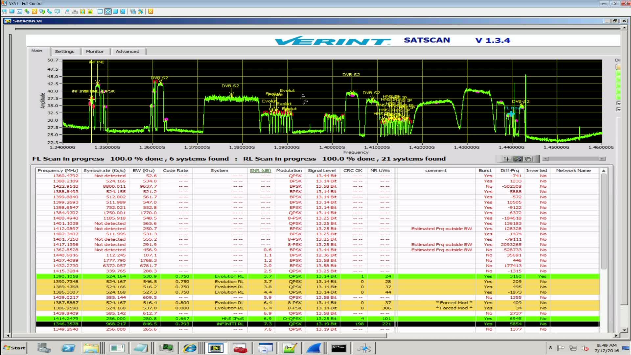Open the file explorer folder taskbar icon

pyautogui.click(x=91, y=348)
